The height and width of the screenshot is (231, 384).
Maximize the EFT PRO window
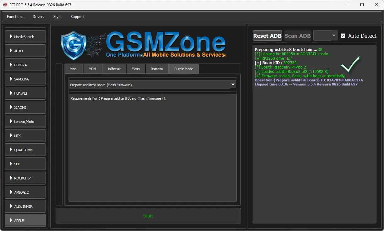(362, 5)
